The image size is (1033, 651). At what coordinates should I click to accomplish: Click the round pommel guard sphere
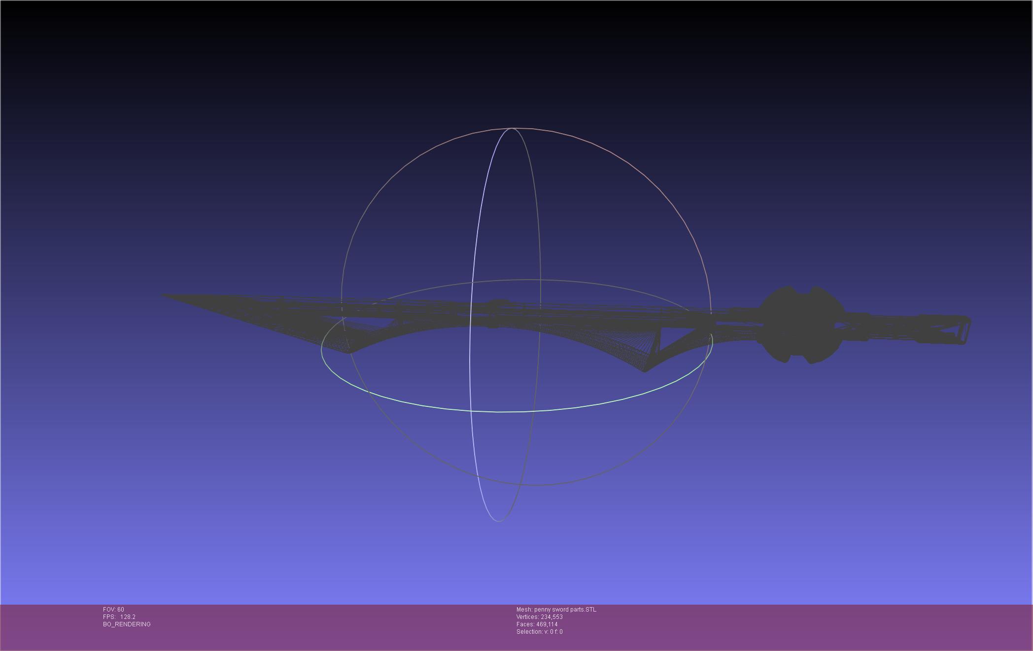click(801, 325)
